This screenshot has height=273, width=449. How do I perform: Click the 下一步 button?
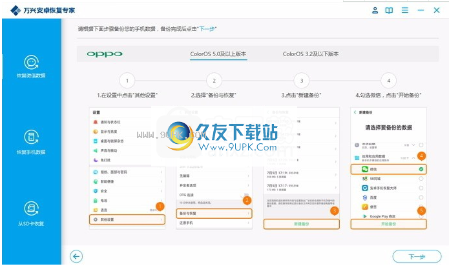point(417,257)
